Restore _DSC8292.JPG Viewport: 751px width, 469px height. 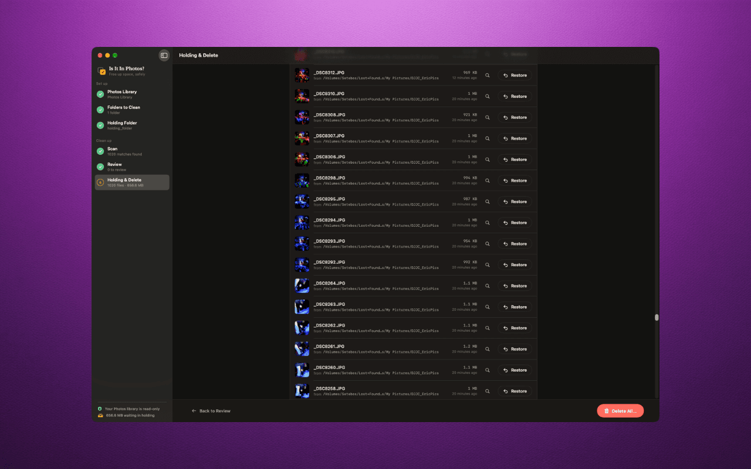click(x=515, y=265)
